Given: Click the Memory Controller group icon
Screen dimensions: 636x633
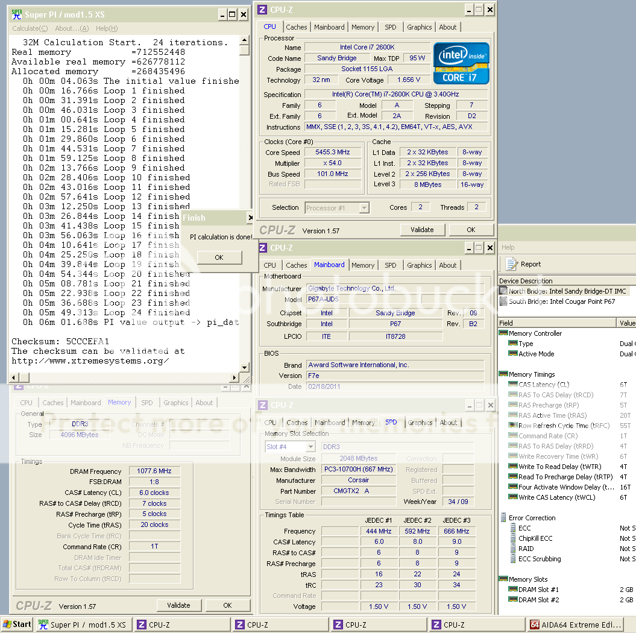Looking at the screenshot, I should (503, 333).
